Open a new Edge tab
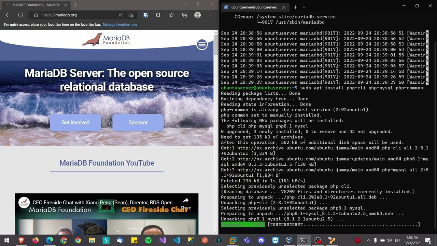This screenshot has height=246, width=437. (75, 5)
